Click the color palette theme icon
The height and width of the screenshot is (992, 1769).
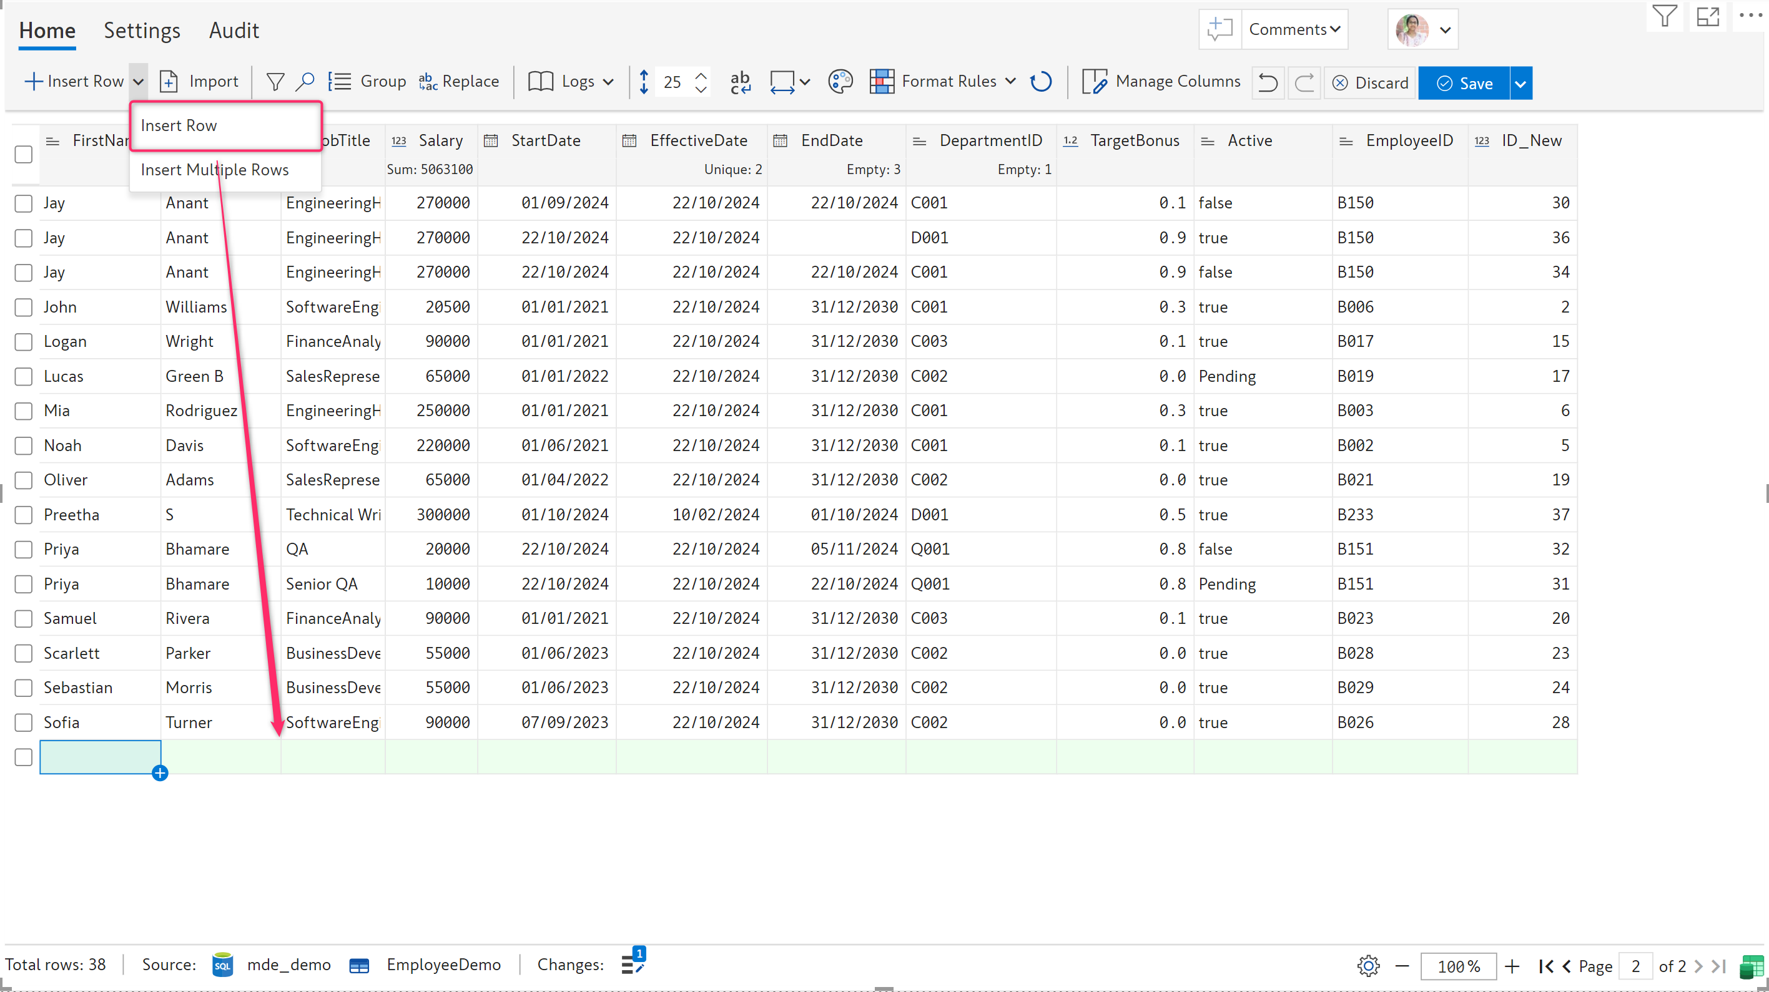coord(839,82)
